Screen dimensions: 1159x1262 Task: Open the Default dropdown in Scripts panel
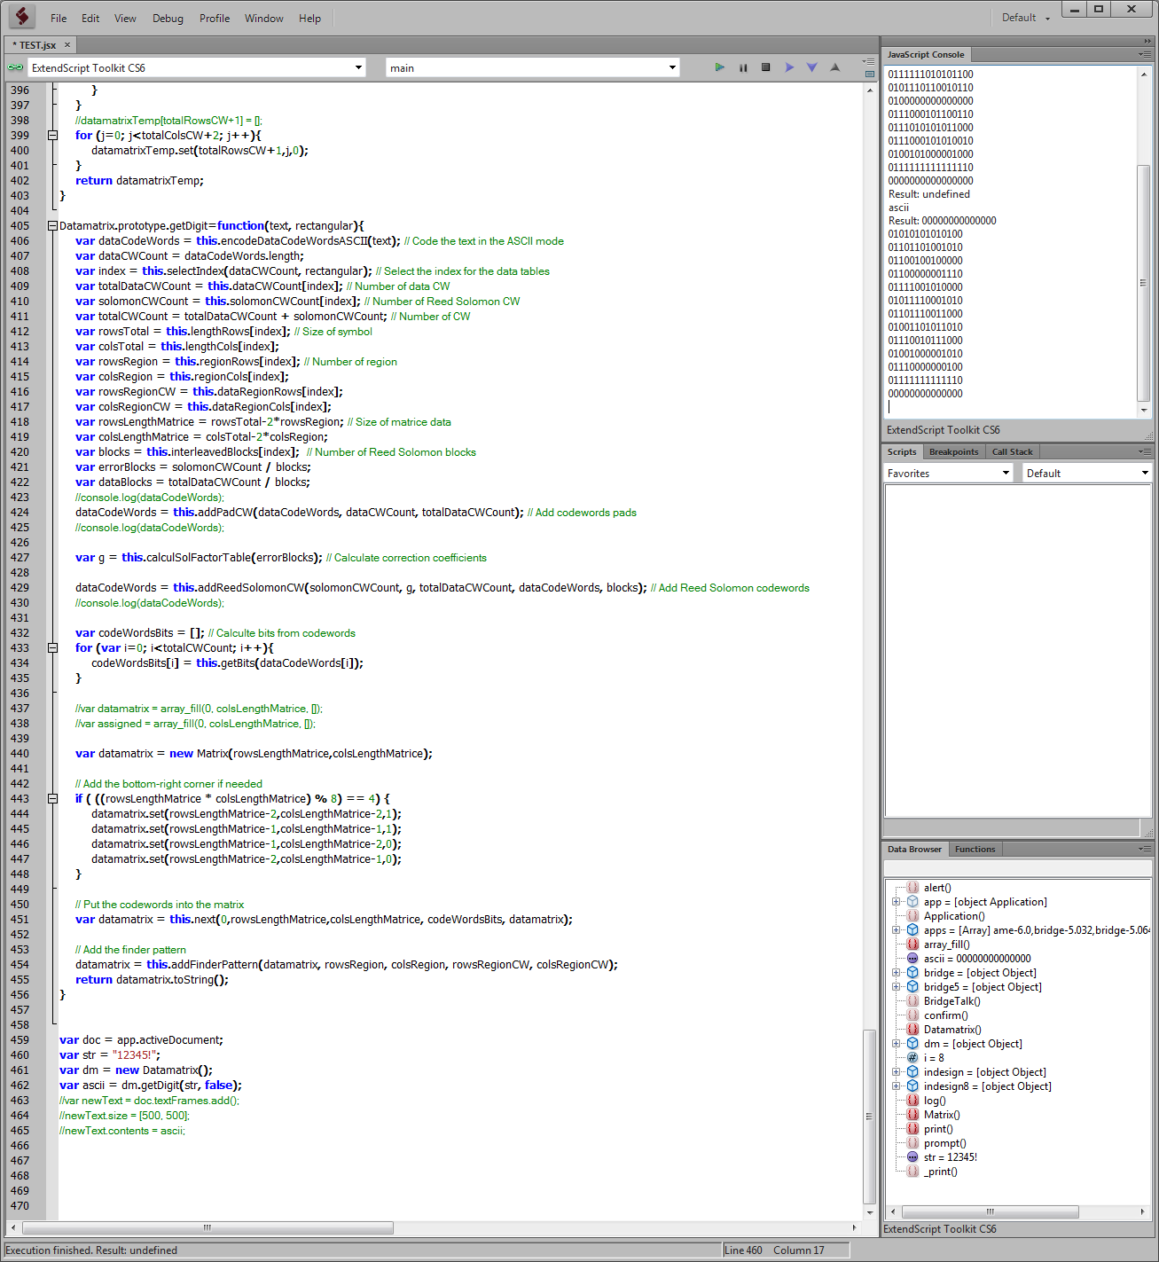coord(1086,473)
